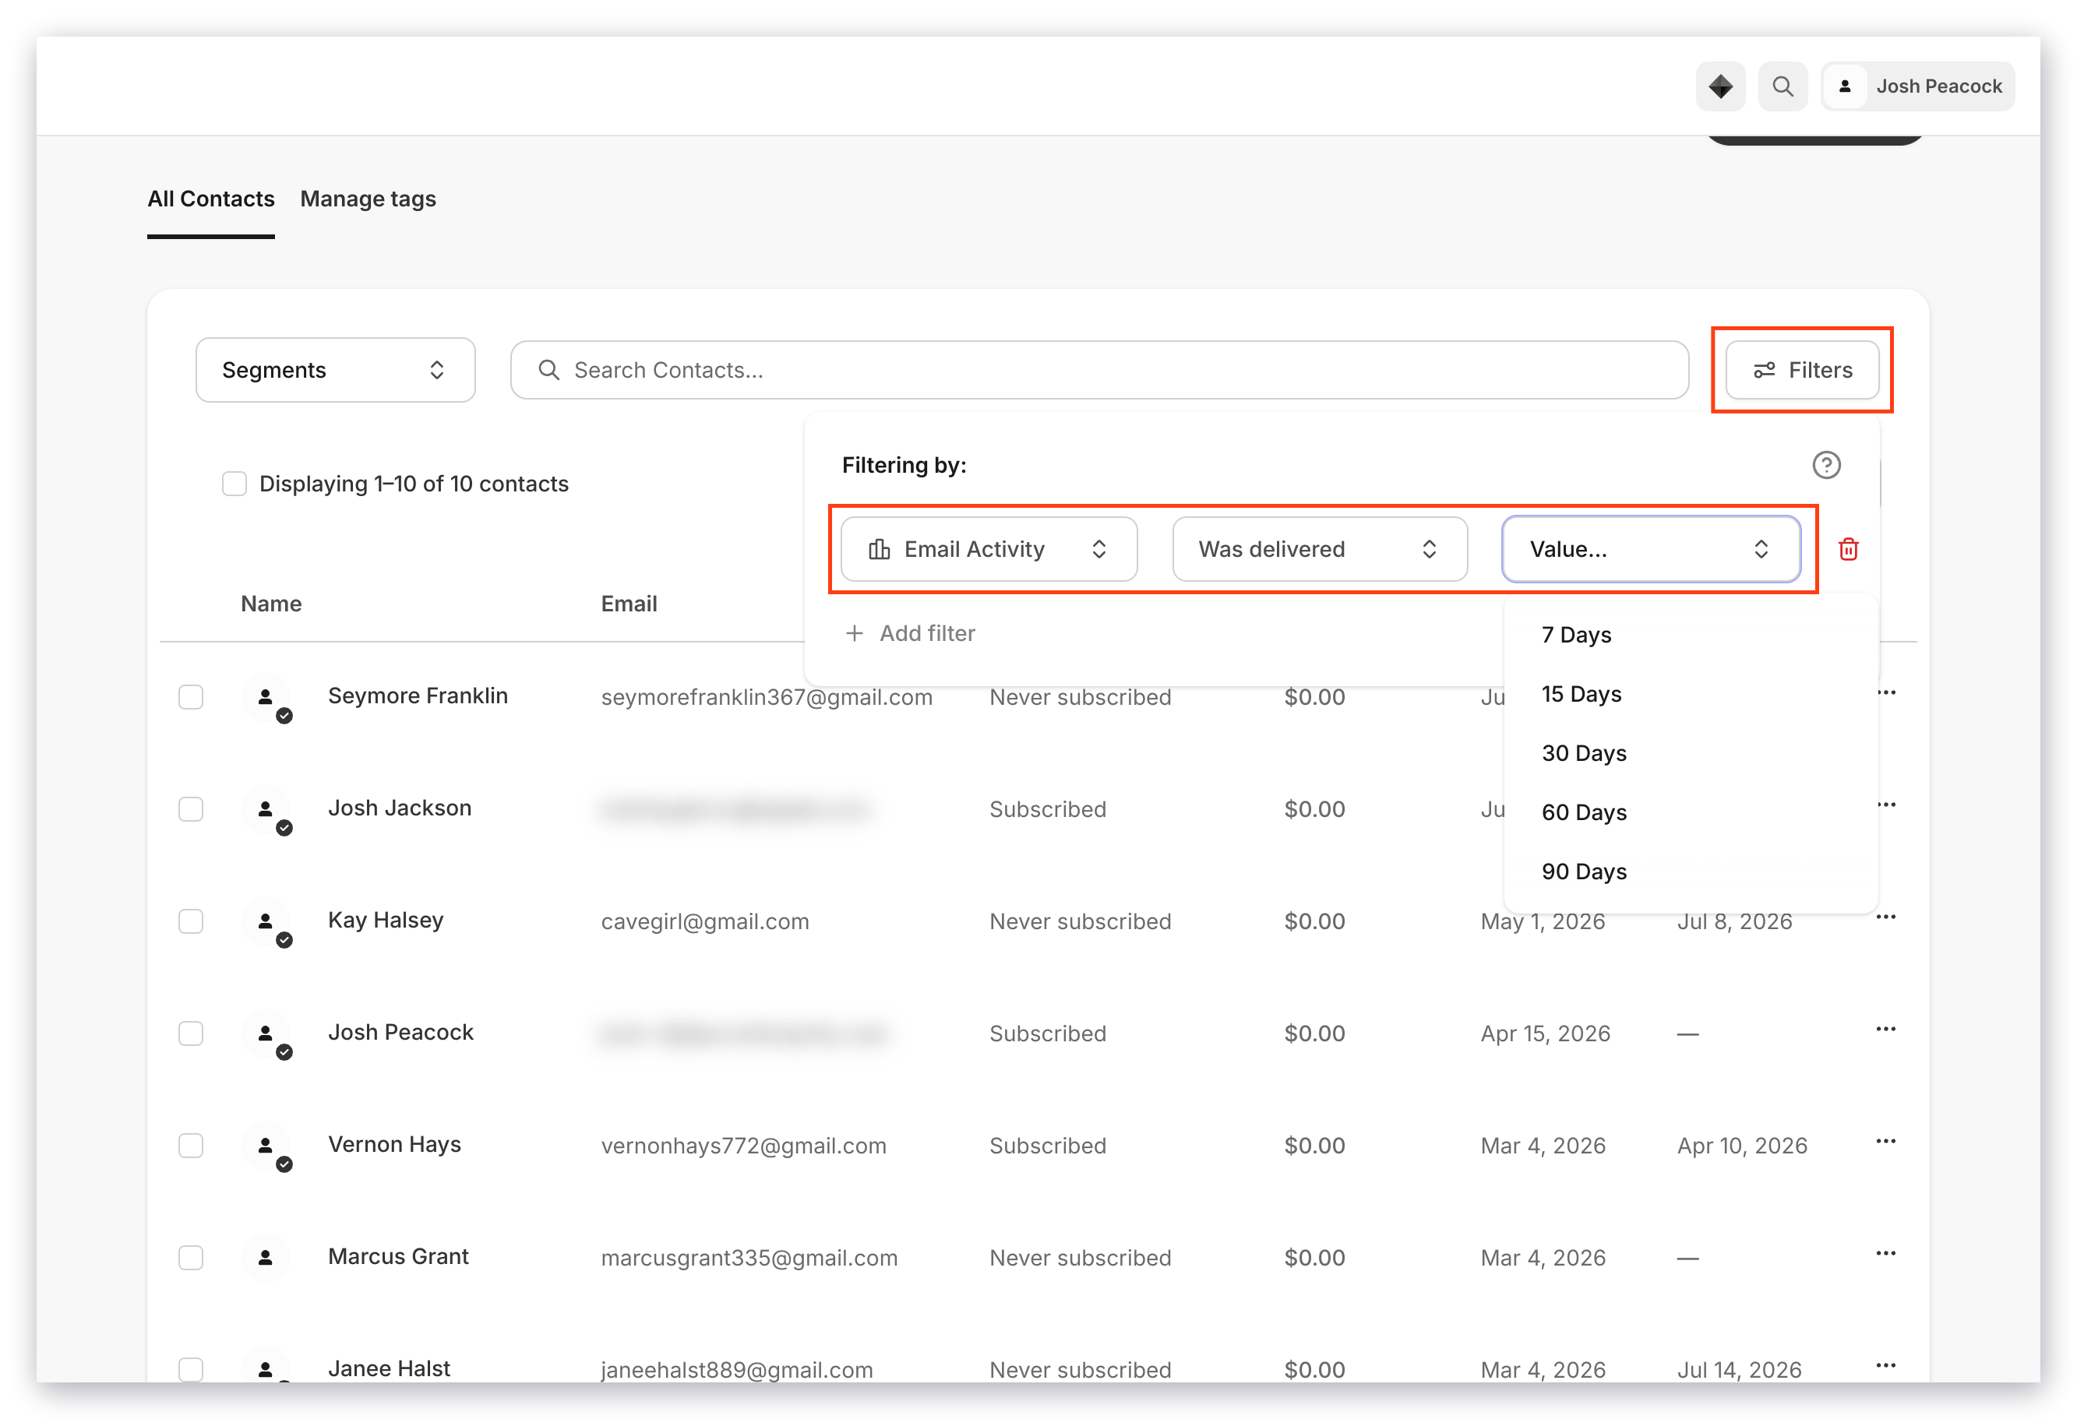Click vernonhays772@gmail.com email
This screenshot has height=1419, width=2077.
tap(743, 1146)
